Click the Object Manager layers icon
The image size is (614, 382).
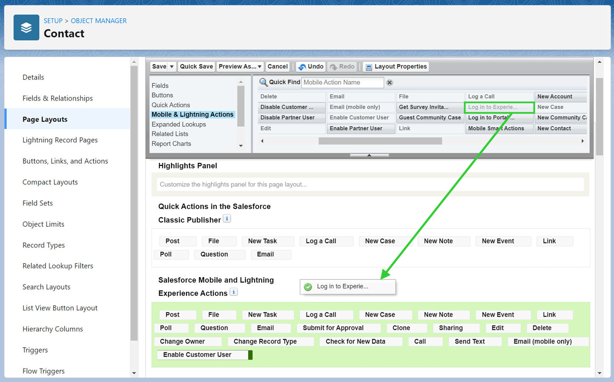[26, 28]
